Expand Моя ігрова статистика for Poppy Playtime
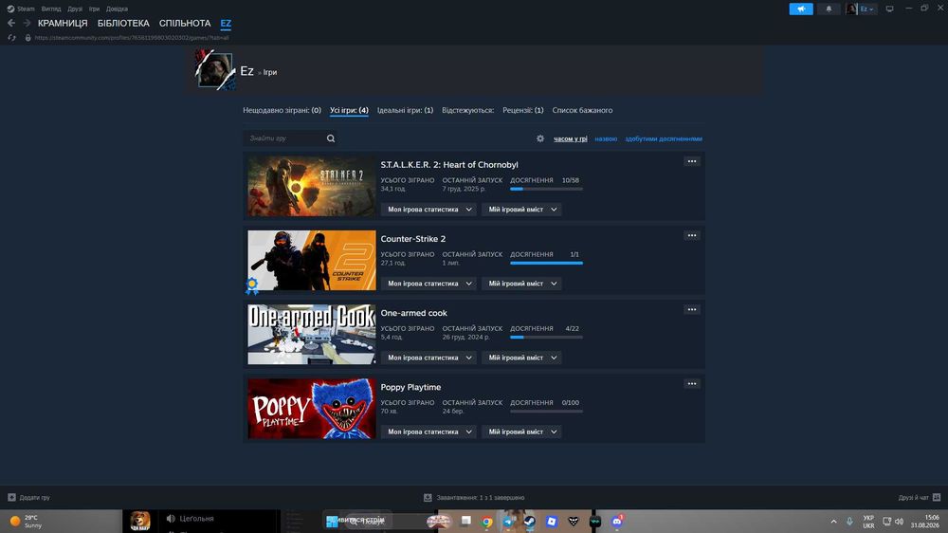948x533 pixels. tap(428, 432)
